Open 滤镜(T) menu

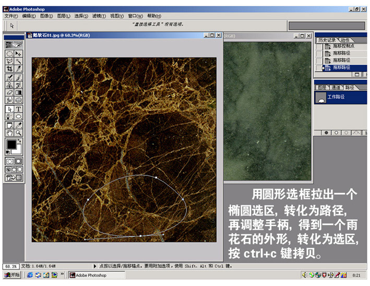99,16
